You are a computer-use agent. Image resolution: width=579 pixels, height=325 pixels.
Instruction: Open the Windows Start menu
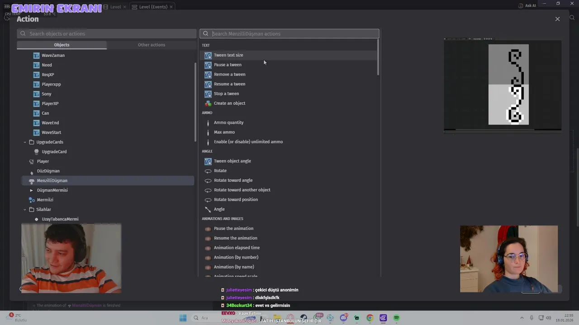point(183,318)
